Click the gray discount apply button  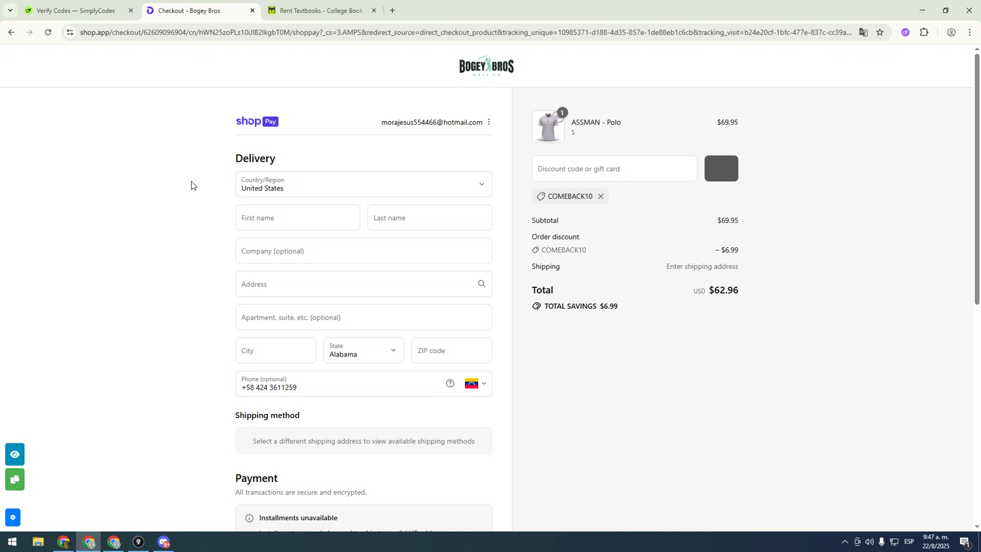tap(721, 169)
